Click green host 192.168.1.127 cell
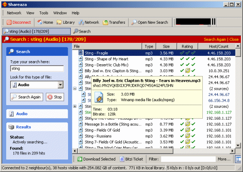Screen dimensions: 243x172 pyautogui.click(x=219, y=113)
